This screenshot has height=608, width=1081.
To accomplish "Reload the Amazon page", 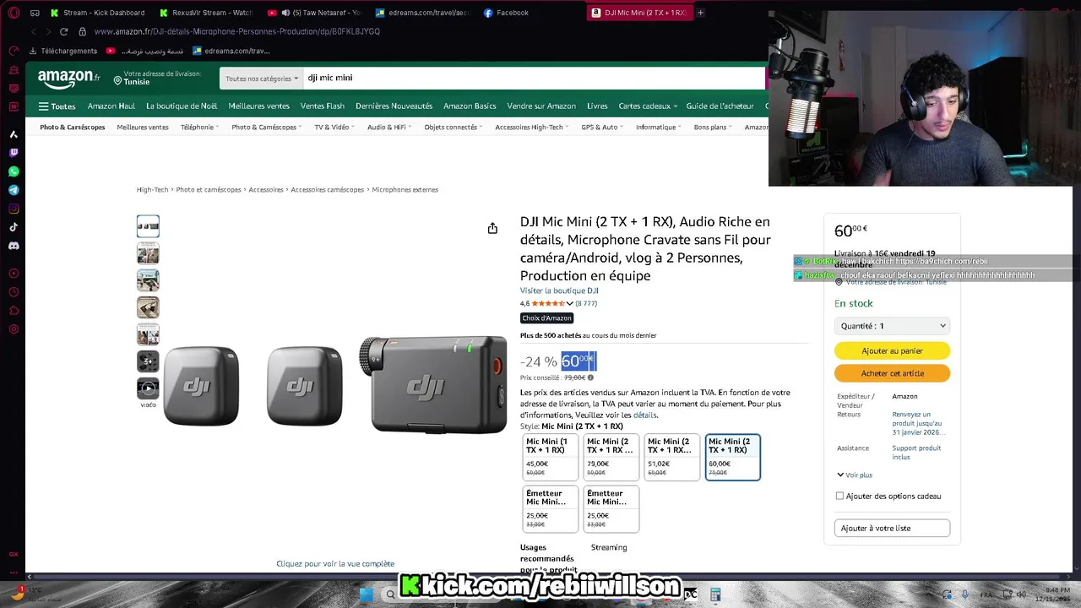I will click(63, 31).
